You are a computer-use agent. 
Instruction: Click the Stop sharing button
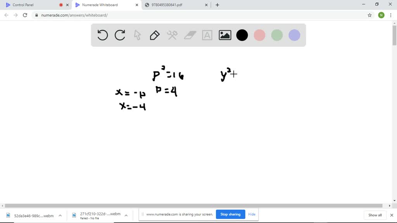click(x=230, y=214)
